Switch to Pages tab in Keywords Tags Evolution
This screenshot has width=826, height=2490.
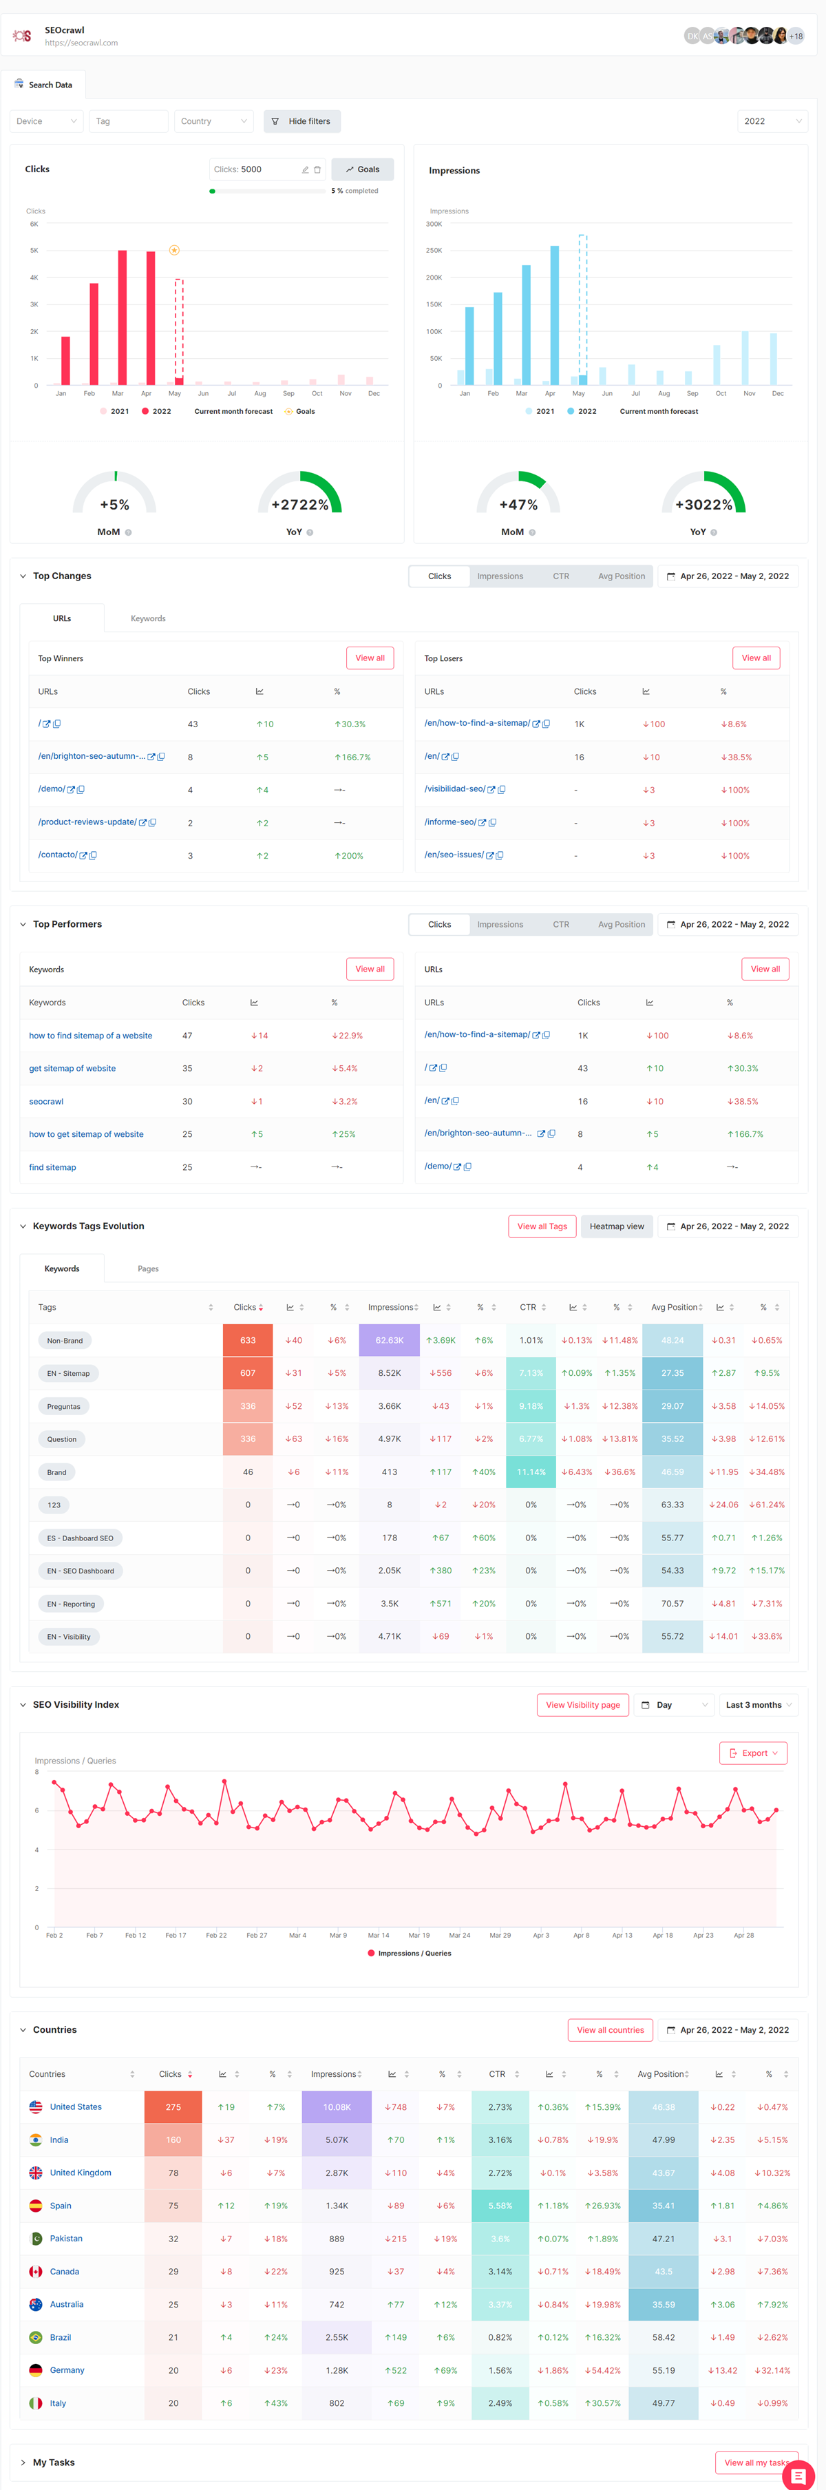tap(148, 1269)
